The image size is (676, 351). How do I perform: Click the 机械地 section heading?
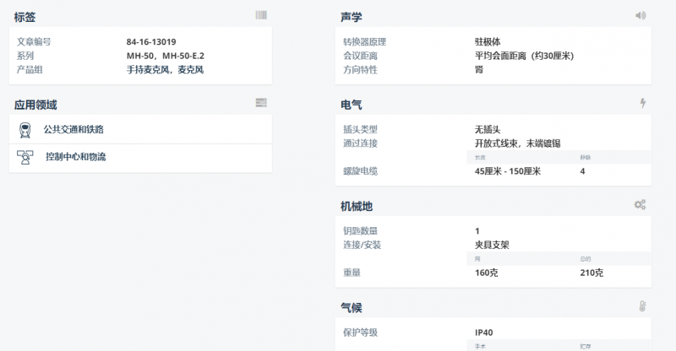[x=356, y=206]
